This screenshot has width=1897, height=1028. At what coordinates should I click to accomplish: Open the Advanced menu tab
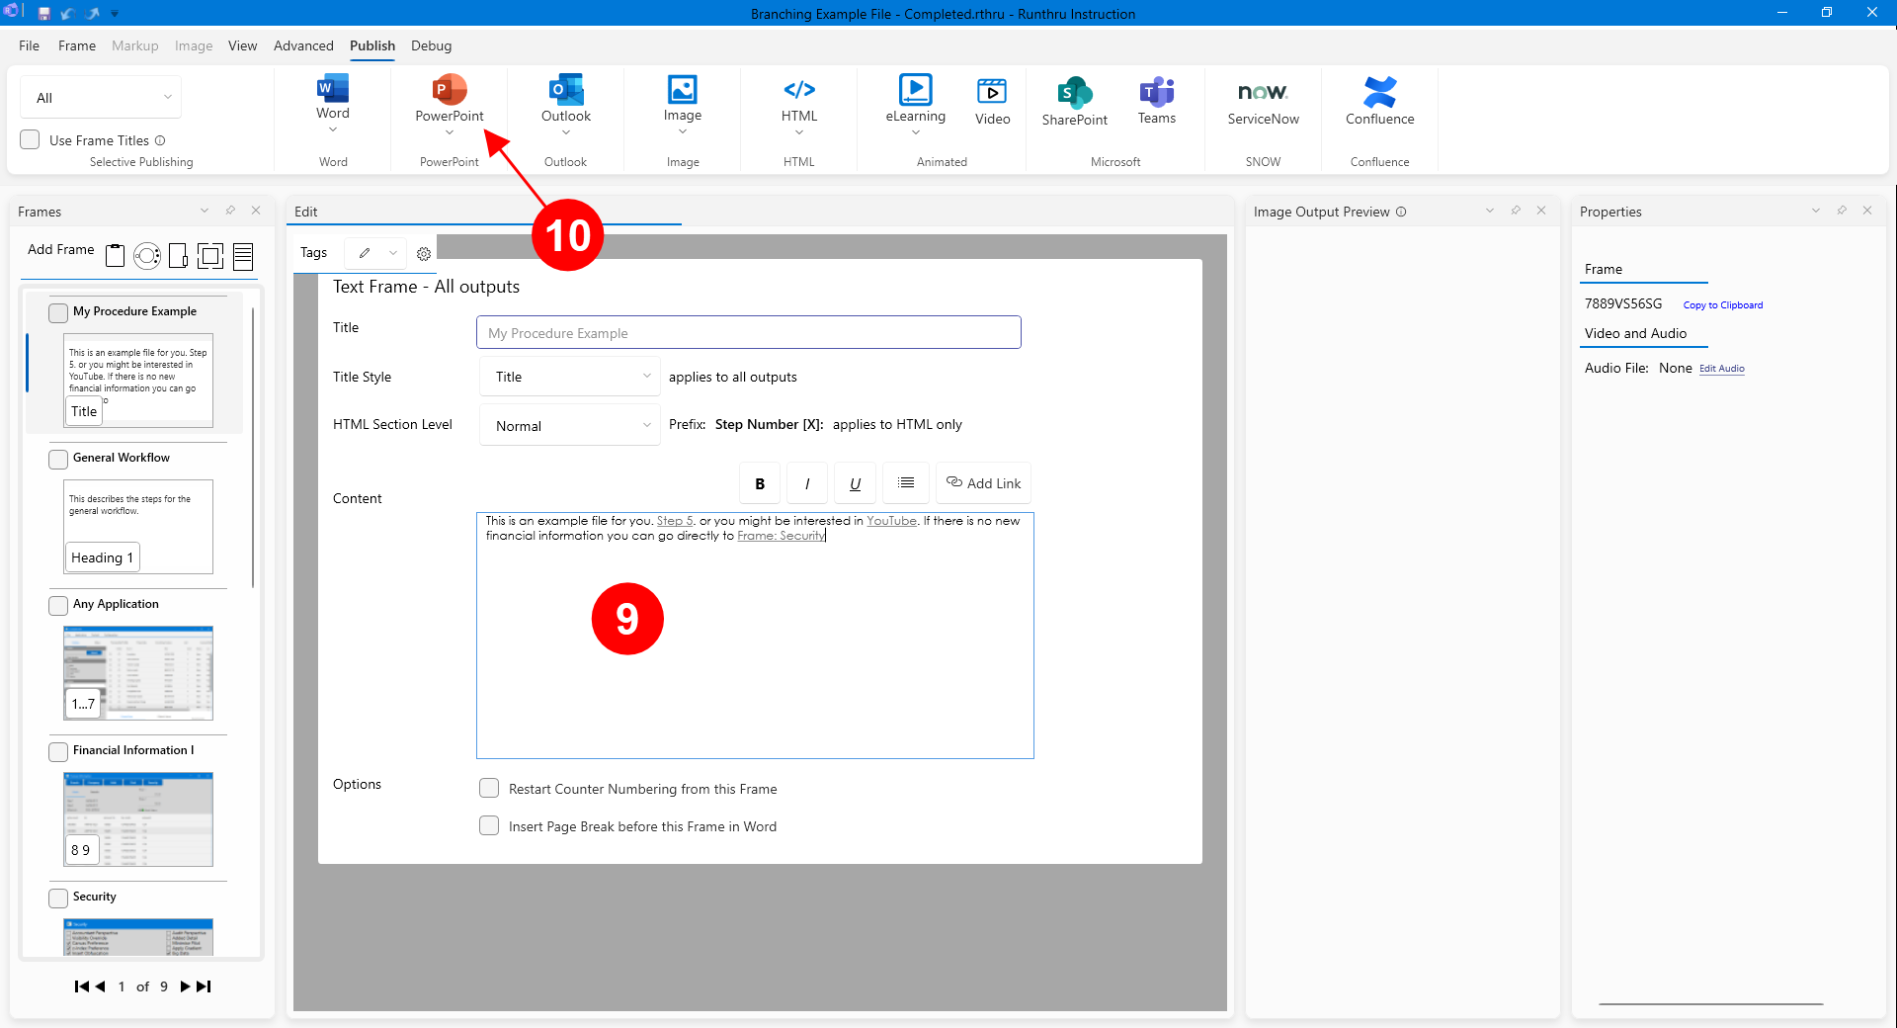303,45
